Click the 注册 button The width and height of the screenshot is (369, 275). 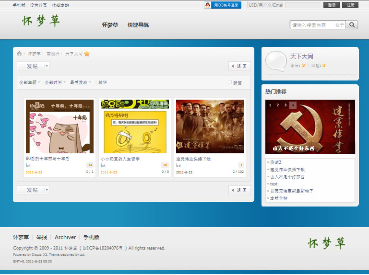point(350,5)
